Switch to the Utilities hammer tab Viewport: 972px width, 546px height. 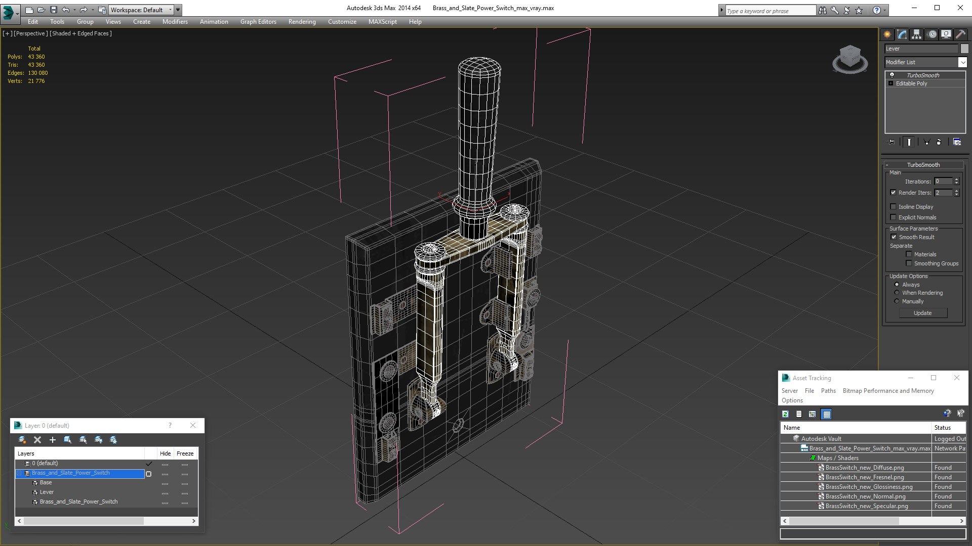(x=960, y=34)
